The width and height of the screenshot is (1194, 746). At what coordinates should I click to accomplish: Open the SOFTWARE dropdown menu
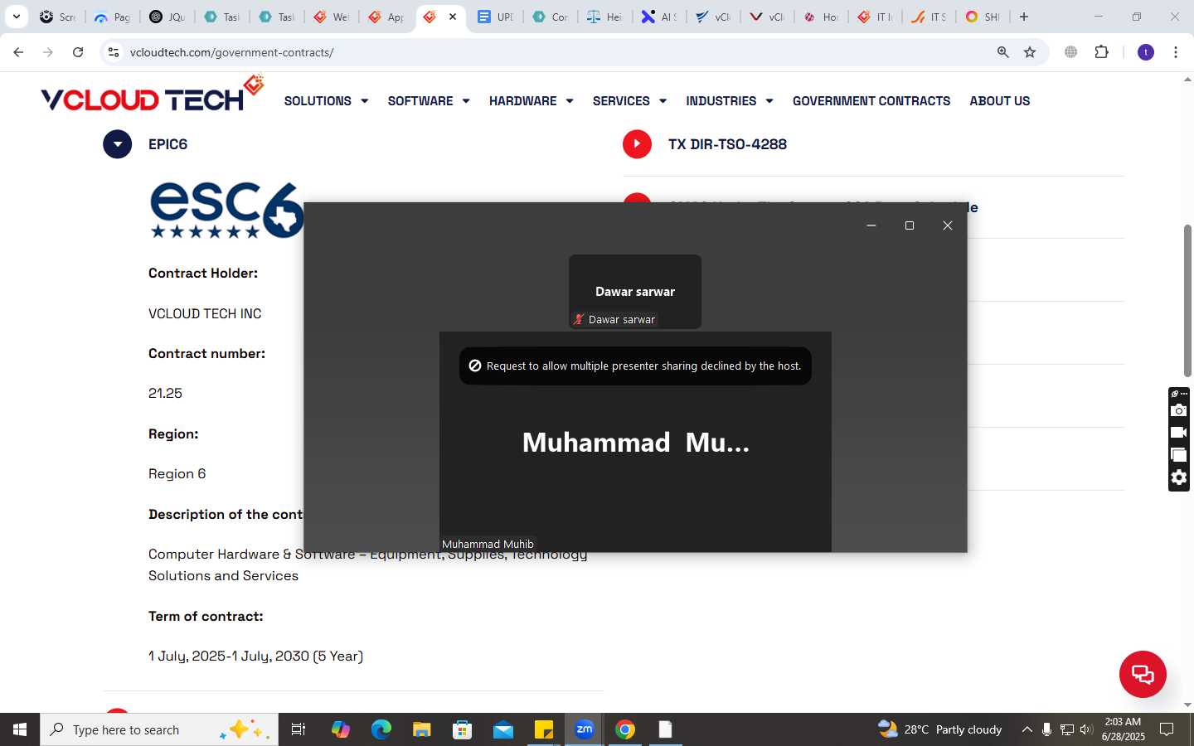point(429,101)
